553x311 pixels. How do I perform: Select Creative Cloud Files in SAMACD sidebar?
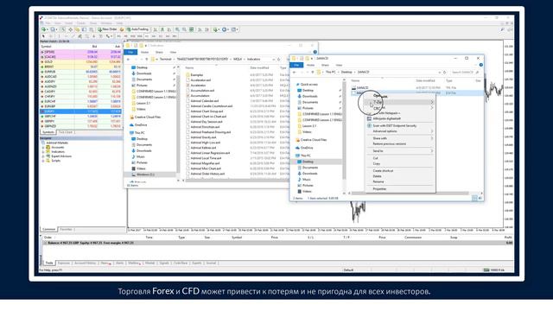click(313, 140)
